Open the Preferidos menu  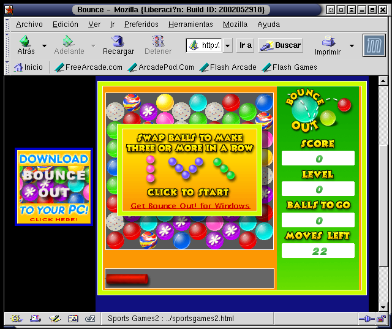click(141, 25)
